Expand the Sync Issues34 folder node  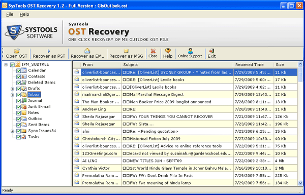click(x=12, y=131)
